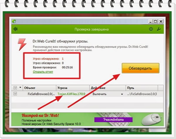This screenshot has width=176, height=139.
Task: Click the Участвовать banner button
Action: point(113,120)
